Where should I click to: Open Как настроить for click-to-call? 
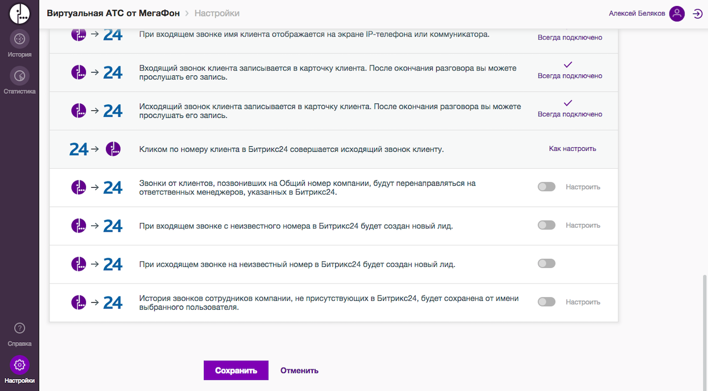(x=572, y=149)
